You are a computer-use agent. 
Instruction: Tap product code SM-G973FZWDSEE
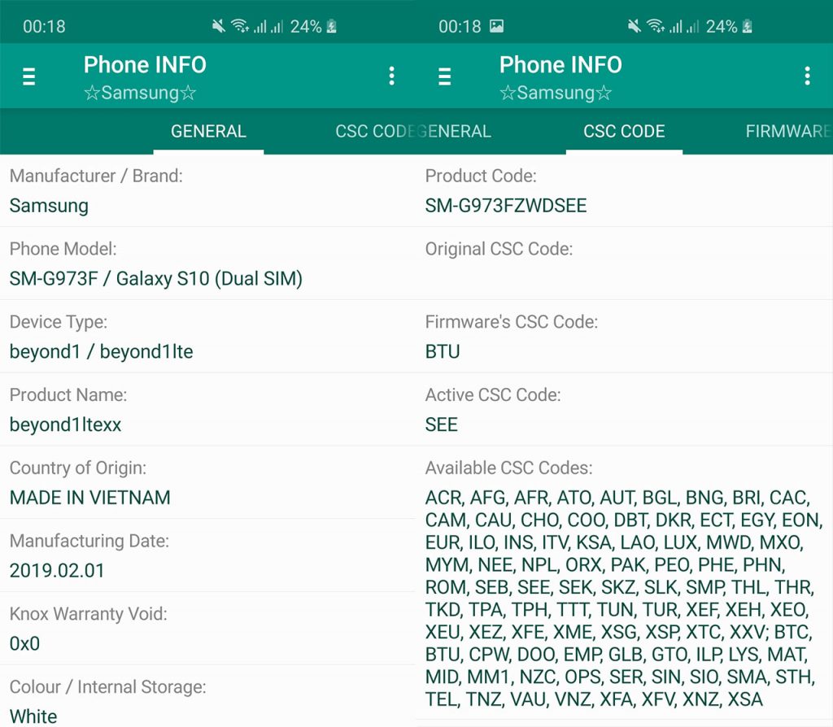coord(506,206)
